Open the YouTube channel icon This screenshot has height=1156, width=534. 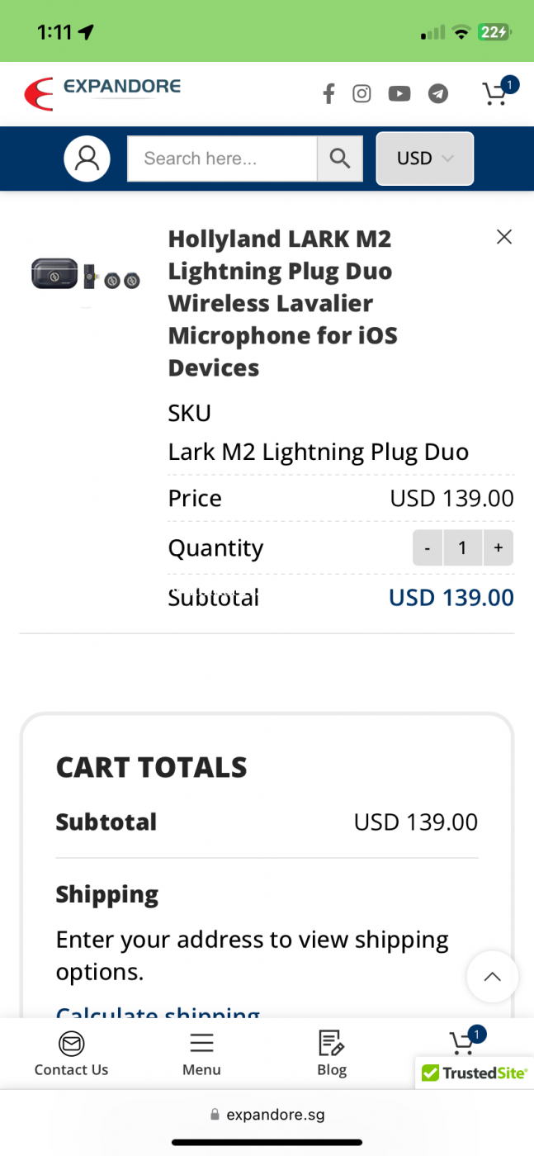click(x=399, y=93)
